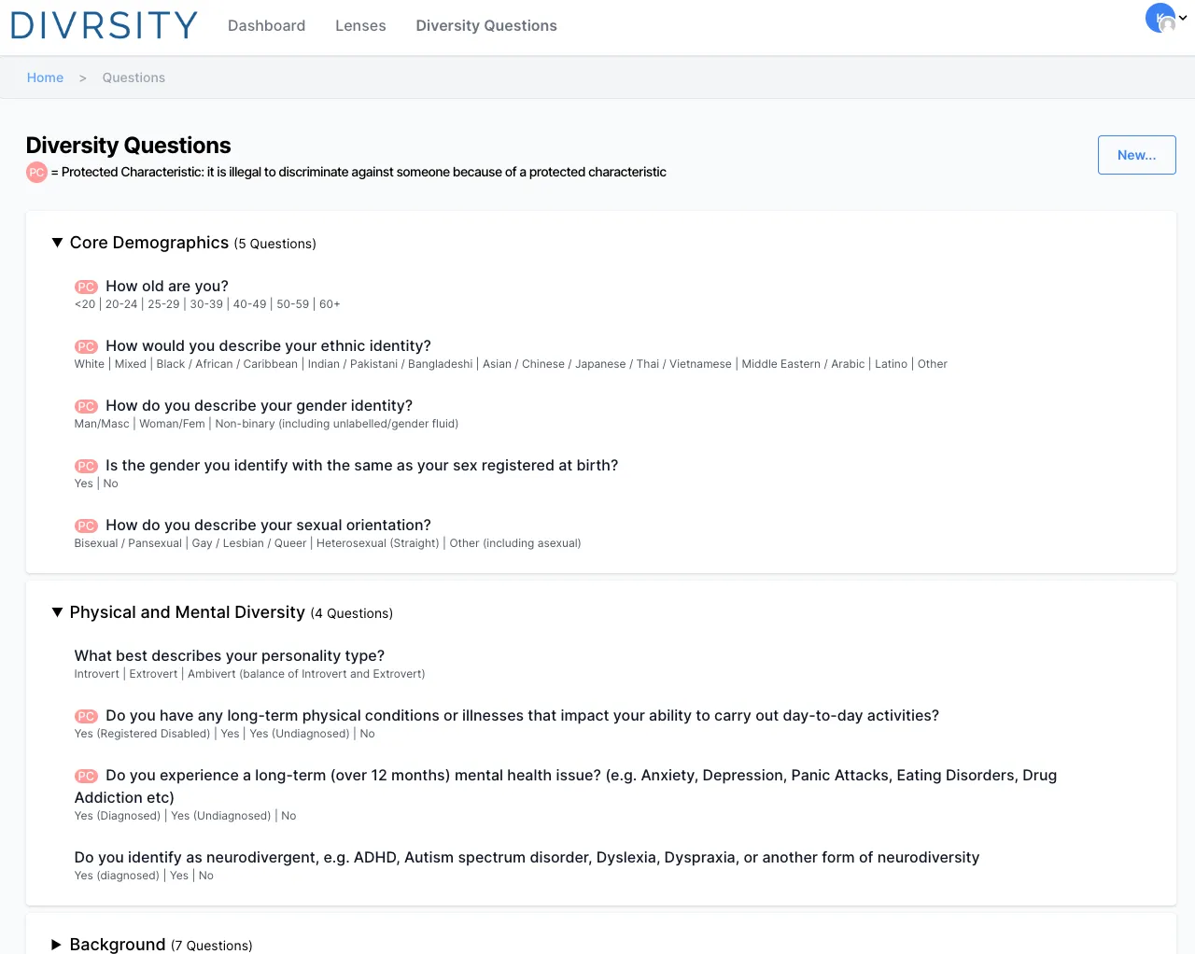1195x954 pixels.
Task: Open the neurodivergent identity question
Action: [527, 858]
